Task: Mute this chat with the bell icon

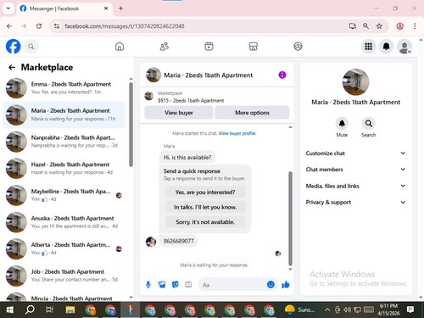Action: [342, 124]
